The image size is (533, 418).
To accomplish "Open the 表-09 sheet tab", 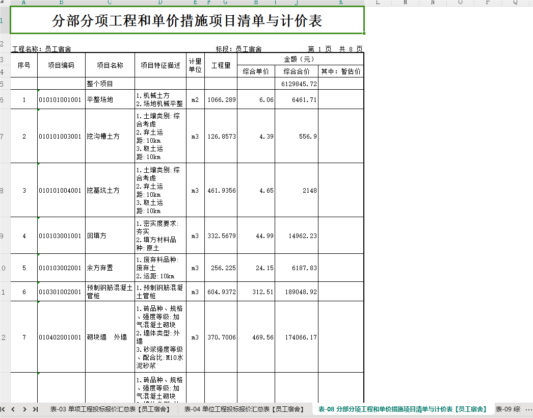I will 508,409.
